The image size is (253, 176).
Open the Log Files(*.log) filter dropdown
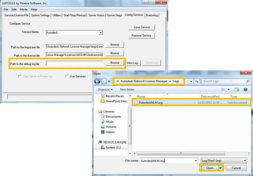[224, 161]
